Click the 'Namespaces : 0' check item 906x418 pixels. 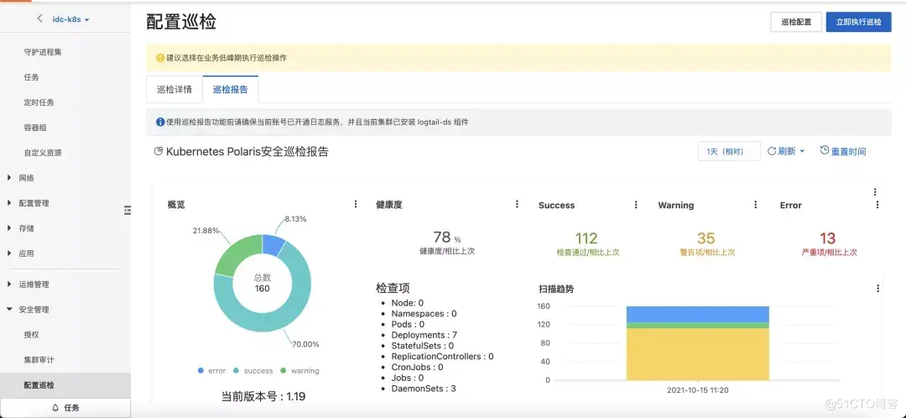[424, 314]
